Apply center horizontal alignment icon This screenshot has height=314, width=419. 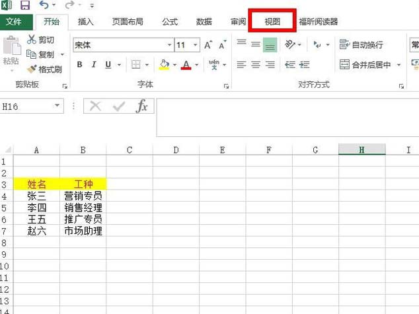tap(255, 65)
